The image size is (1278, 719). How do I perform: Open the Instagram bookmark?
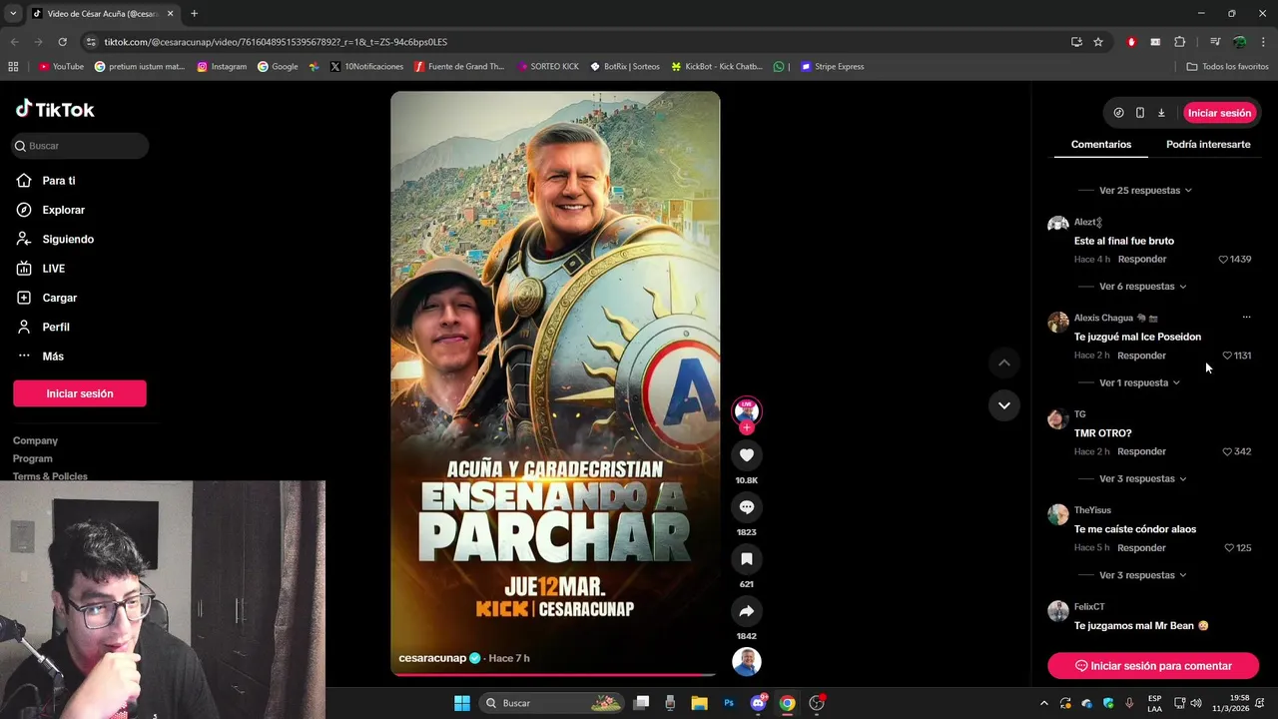point(222,67)
